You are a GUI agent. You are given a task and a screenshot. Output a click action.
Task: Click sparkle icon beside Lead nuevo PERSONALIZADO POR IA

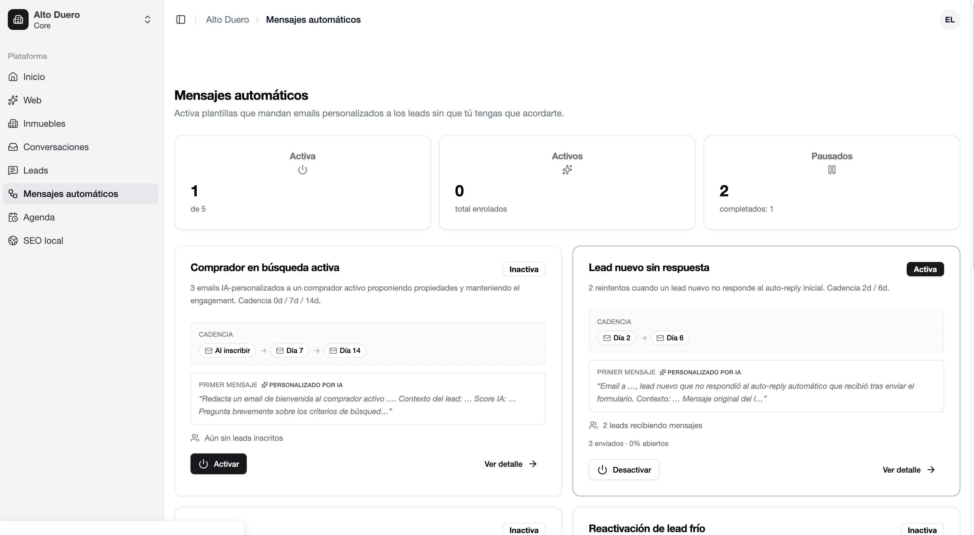pos(663,372)
